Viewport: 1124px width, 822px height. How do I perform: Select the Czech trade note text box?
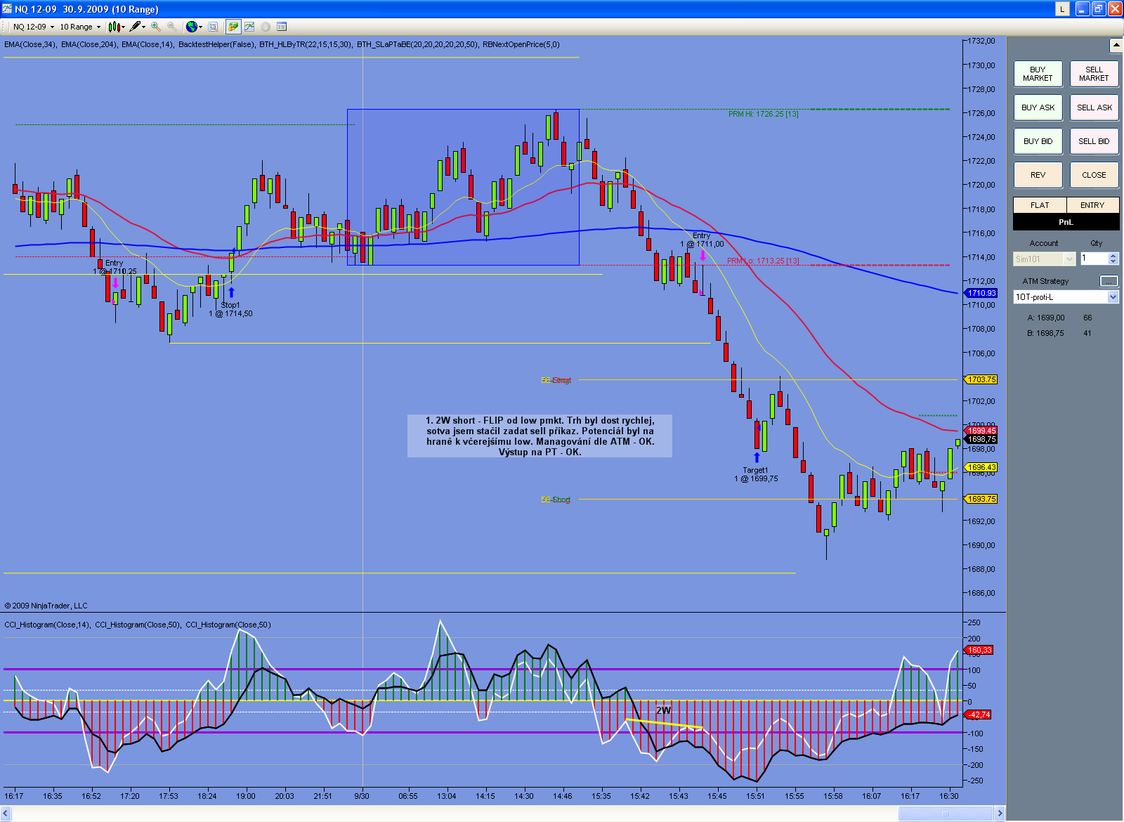540,436
